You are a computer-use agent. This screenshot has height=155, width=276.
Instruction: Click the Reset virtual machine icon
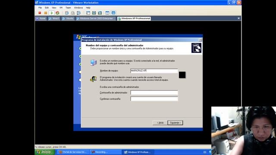[x=57, y=13]
